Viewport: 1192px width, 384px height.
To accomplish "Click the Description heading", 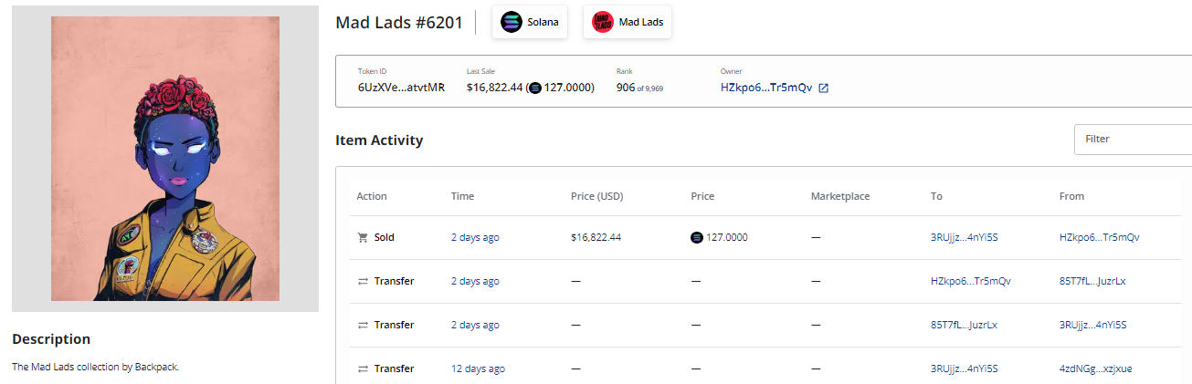I will point(51,339).
